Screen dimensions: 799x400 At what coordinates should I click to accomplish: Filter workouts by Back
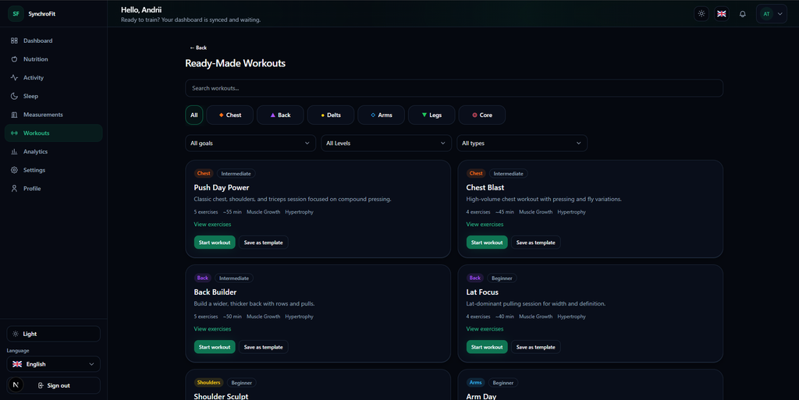pyautogui.click(x=280, y=115)
